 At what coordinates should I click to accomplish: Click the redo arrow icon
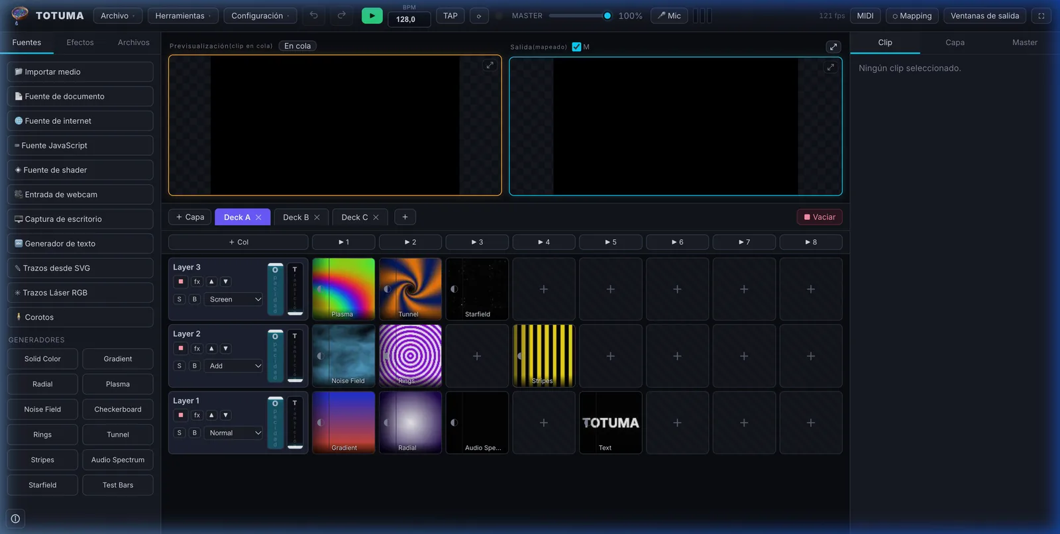342,15
